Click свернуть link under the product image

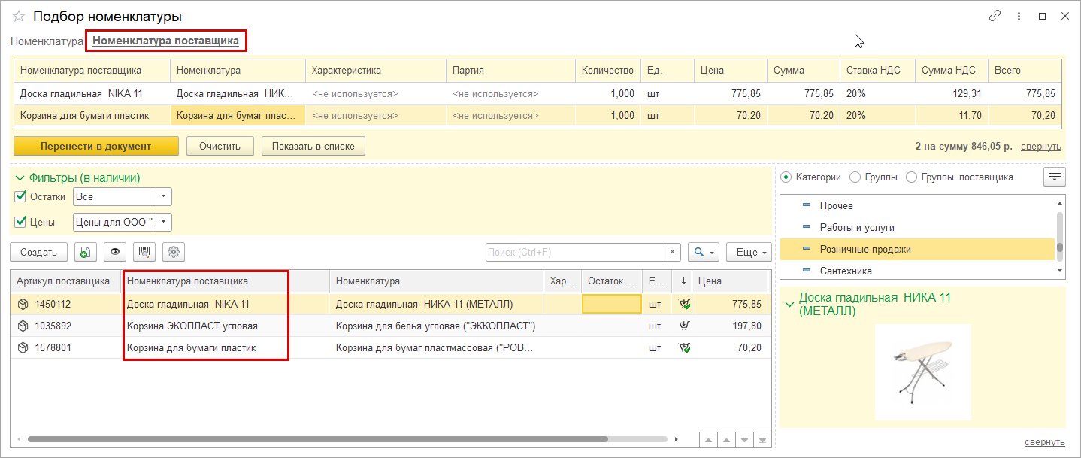pyautogui.click(x=1045, y=441)
